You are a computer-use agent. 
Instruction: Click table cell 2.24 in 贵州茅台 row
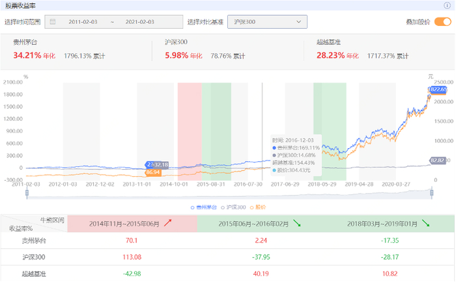pyautogui.click(x=261, y=240)
